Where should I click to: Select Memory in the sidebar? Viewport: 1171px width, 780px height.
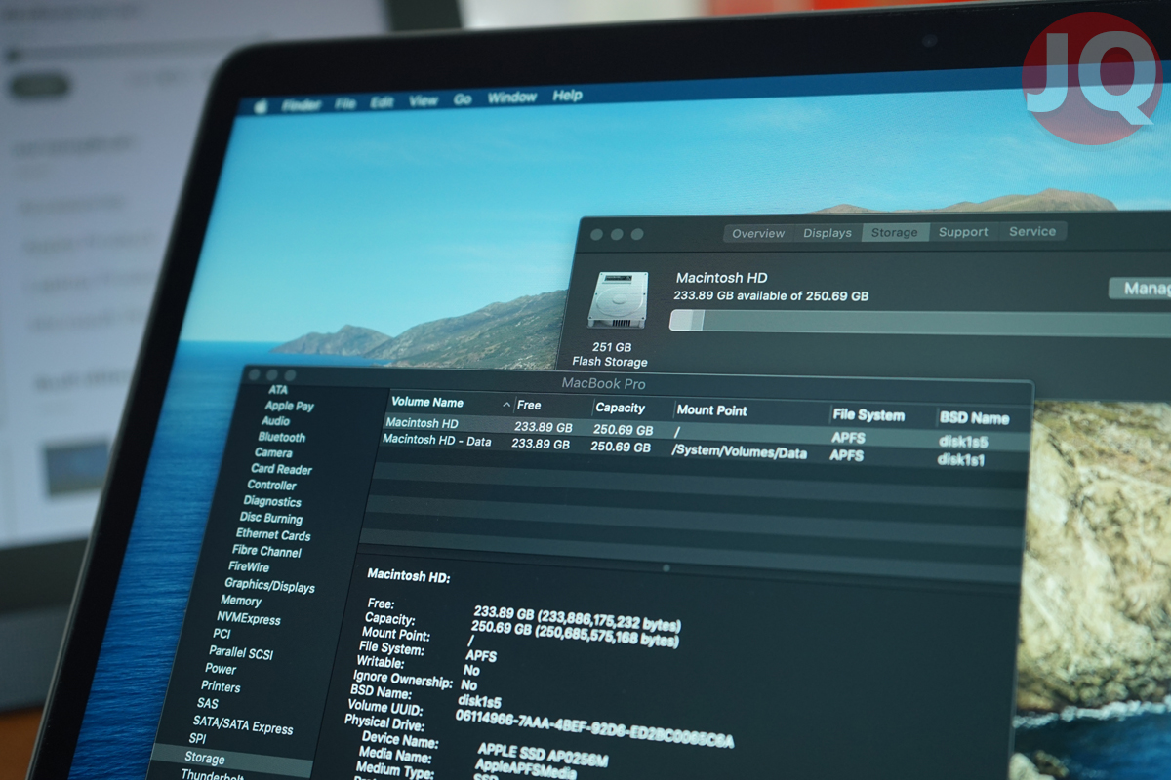tap(241, 601)
